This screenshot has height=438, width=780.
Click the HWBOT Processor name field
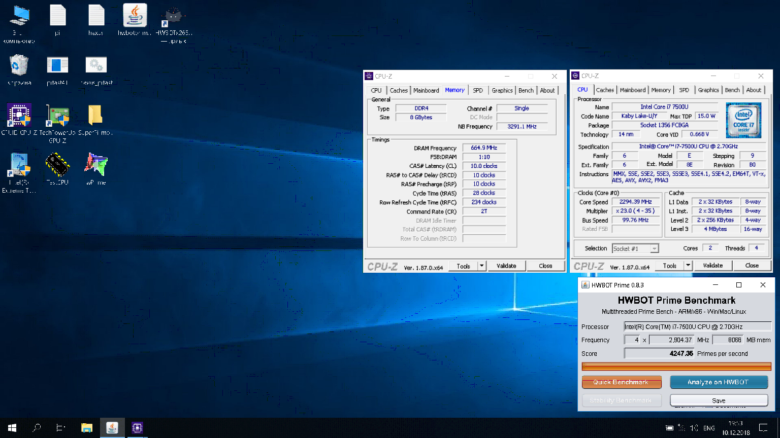[698, 326]
